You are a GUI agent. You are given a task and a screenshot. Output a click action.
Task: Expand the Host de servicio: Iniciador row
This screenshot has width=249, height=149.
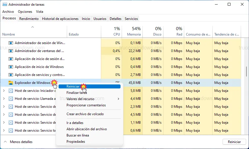coord(4,91)
